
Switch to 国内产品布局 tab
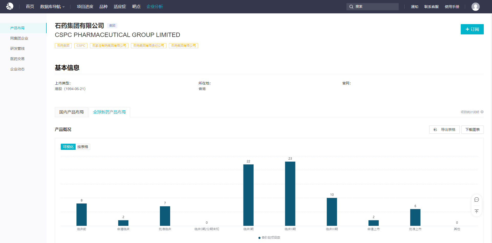click(x=71, y=112)
